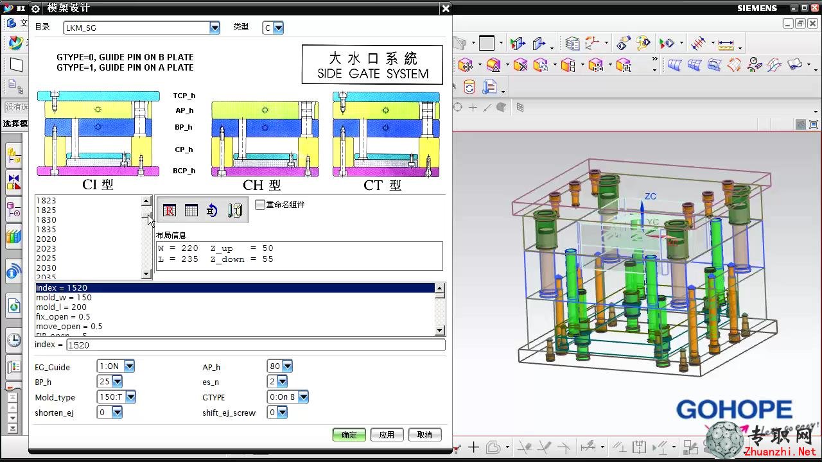
Task: Click the red point set icon
Action: (x=699, y=44)
